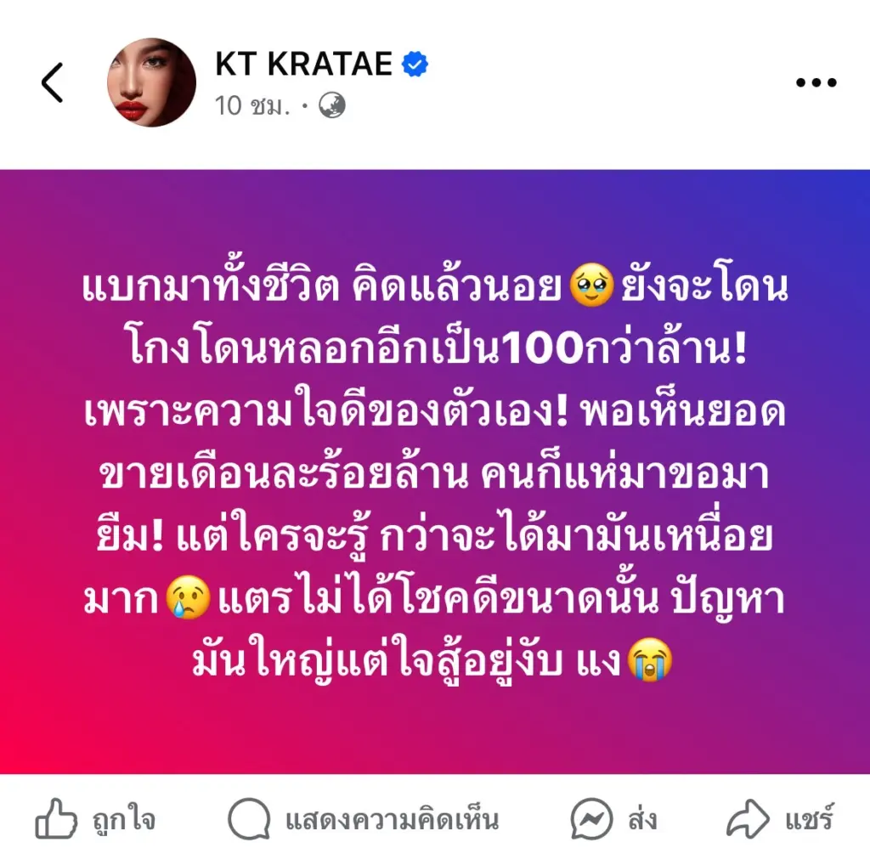Click the share arrow icon
This screenshot has height=865, width=870.
tap(748, 819)
